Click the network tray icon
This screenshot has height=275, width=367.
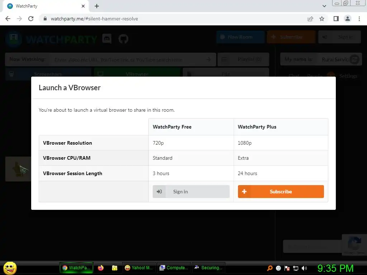point(296,268)
